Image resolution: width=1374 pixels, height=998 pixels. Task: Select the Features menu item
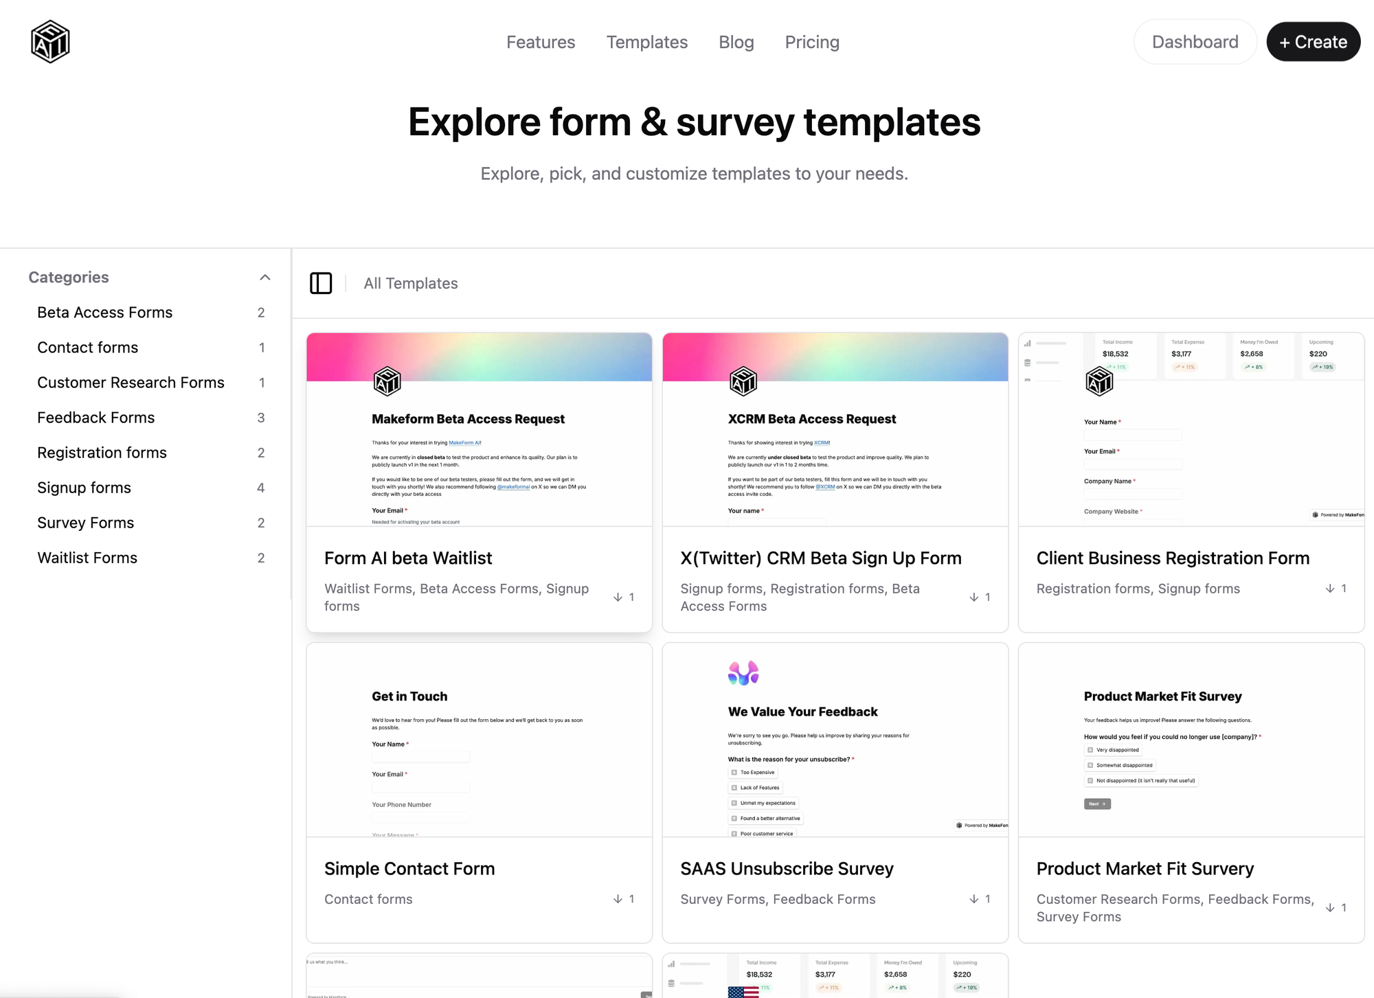pyautogui.click(x=540, y=43)
